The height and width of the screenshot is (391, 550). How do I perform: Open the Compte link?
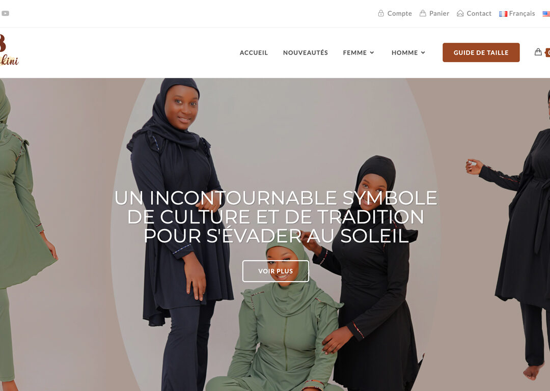pyautogui.click(x=400, y=13)
